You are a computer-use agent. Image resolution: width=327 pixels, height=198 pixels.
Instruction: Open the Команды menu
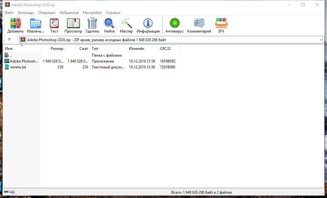[26, 13]
